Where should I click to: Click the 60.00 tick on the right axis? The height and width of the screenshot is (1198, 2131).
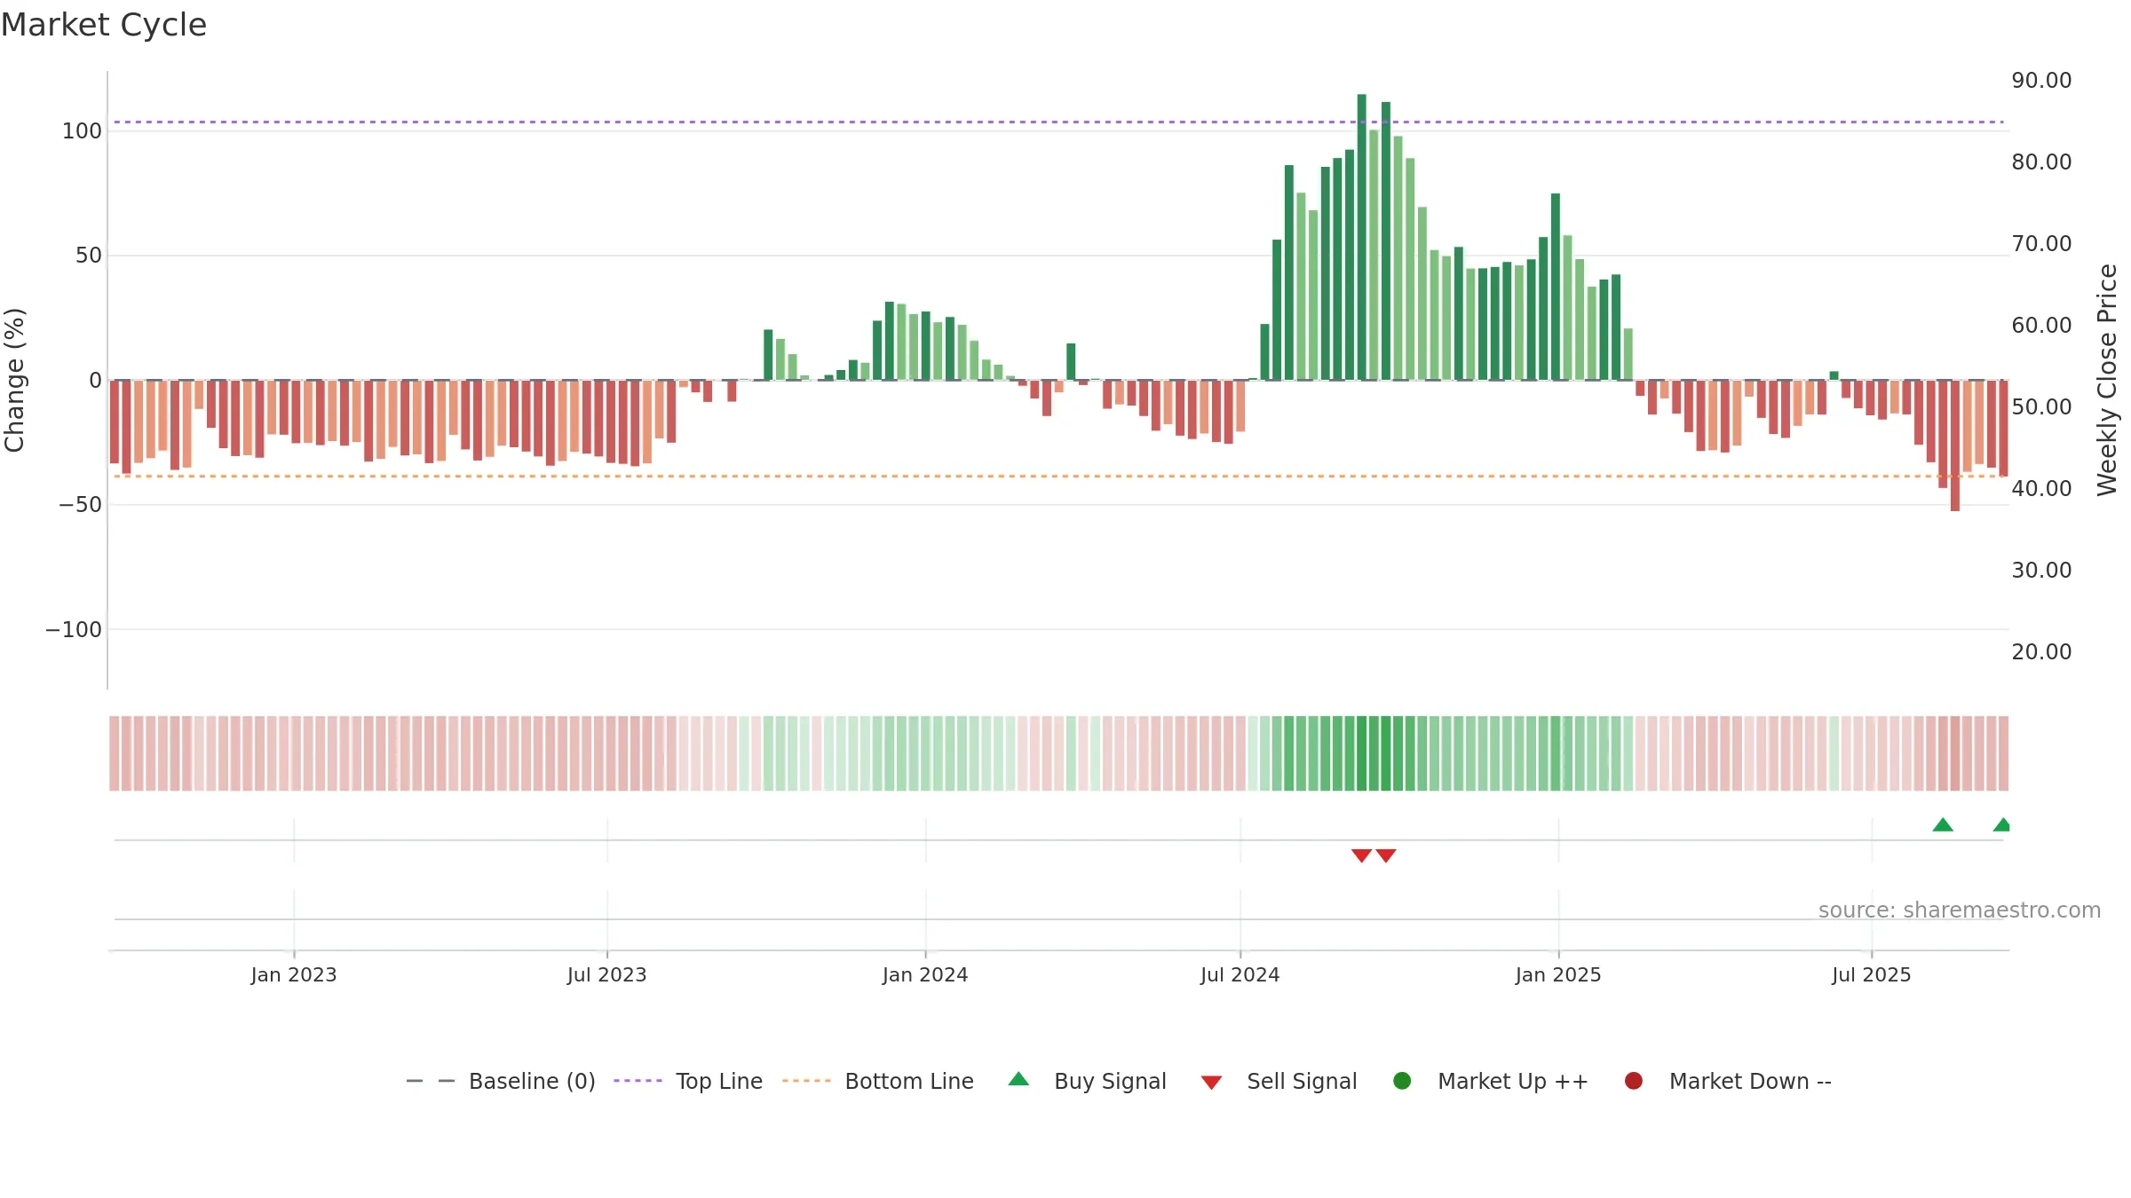pos(2041,326)
